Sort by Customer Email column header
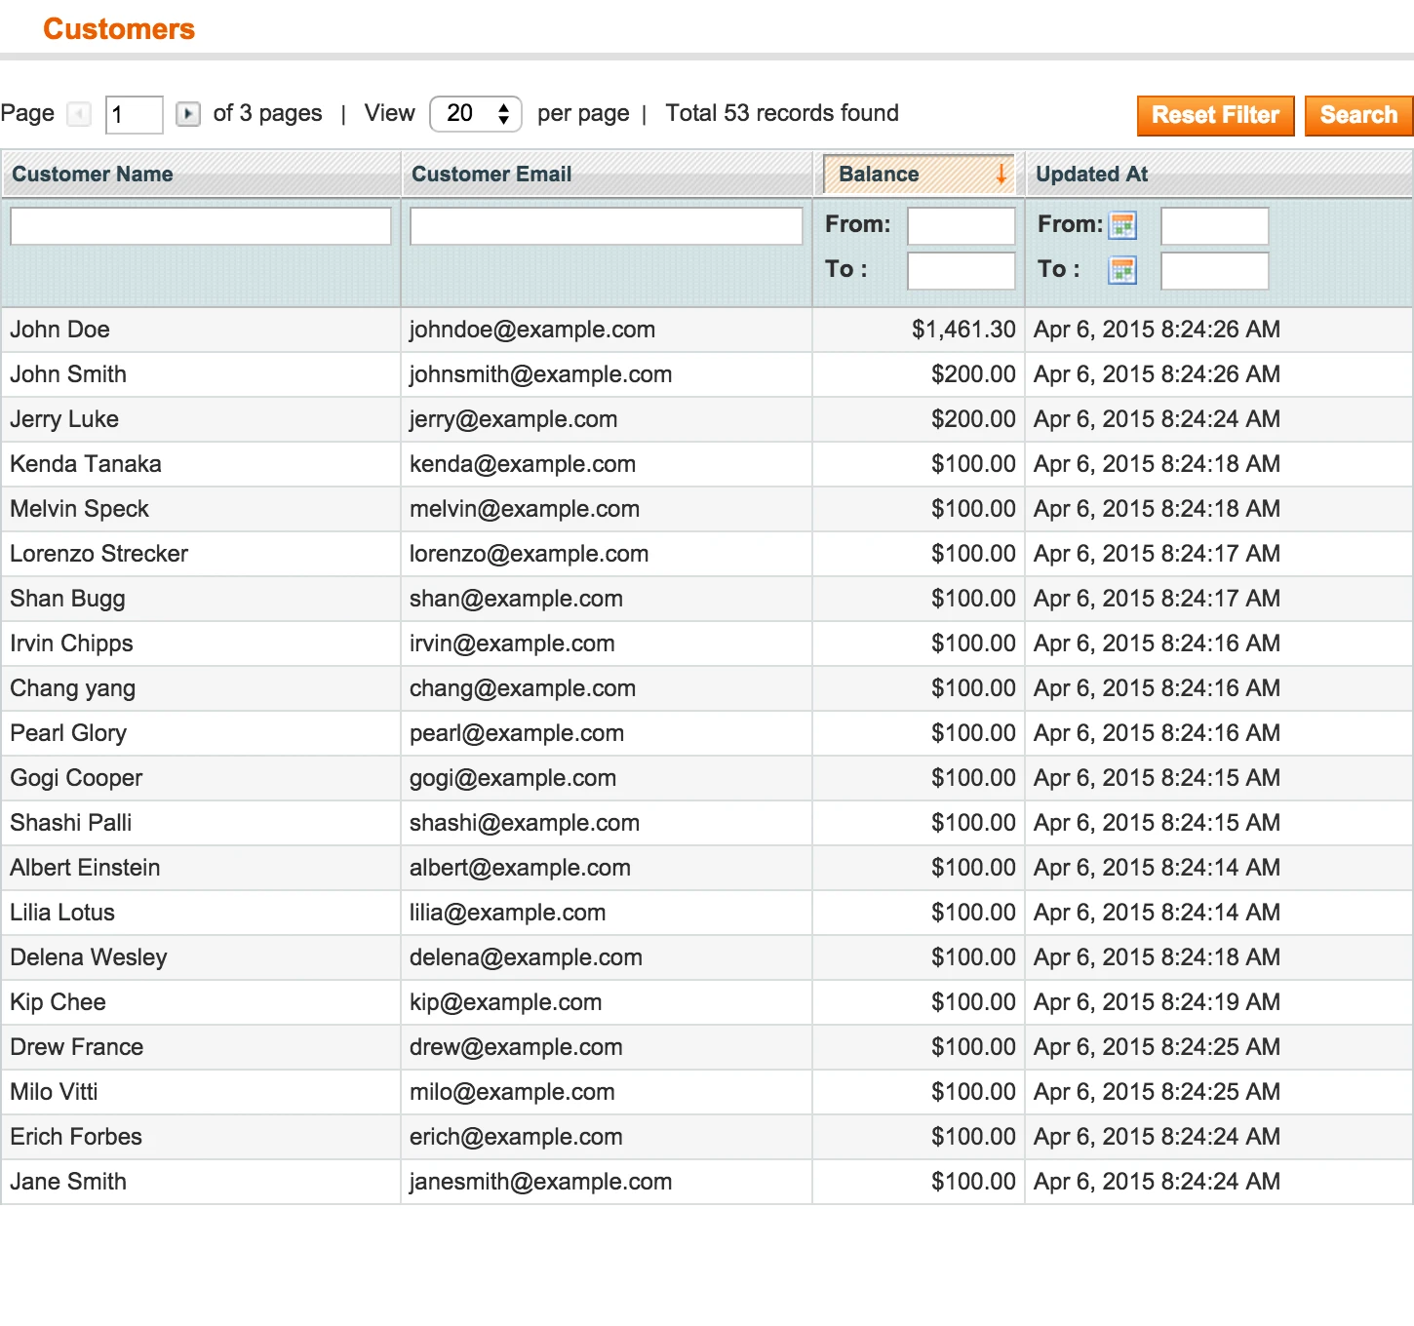 click(x=491, y=175)
